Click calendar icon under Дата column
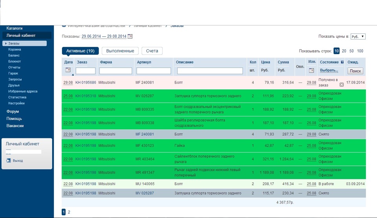The width and height of the screenshot is (377, 218). 68,70
